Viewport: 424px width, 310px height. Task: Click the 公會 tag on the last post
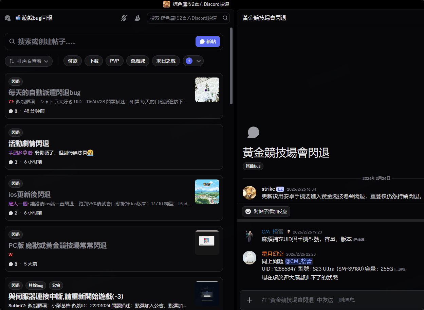tap(56, 286)
